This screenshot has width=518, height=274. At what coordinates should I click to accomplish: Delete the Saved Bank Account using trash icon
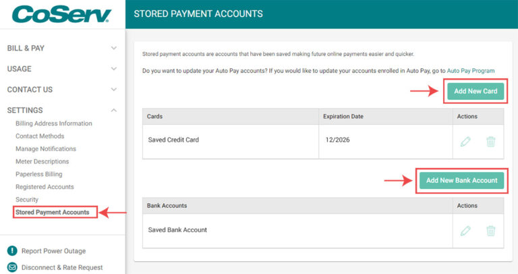coord(491,231)
